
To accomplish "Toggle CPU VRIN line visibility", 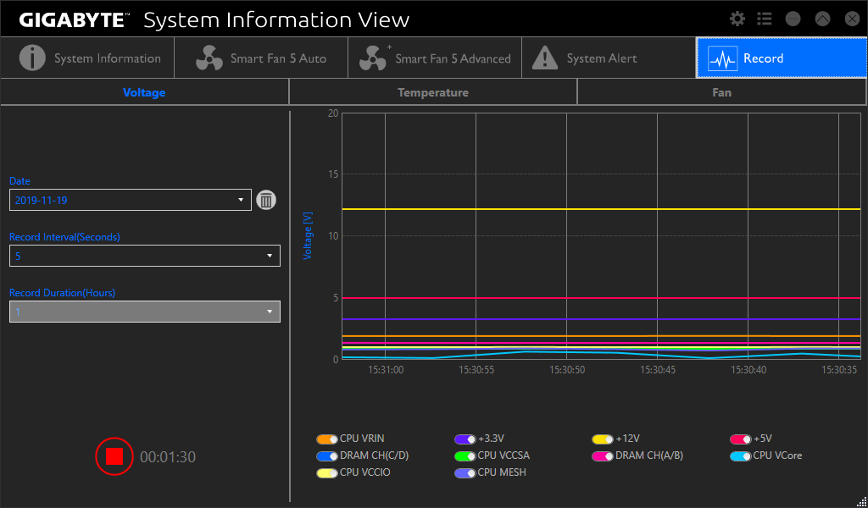I will 326,439.
